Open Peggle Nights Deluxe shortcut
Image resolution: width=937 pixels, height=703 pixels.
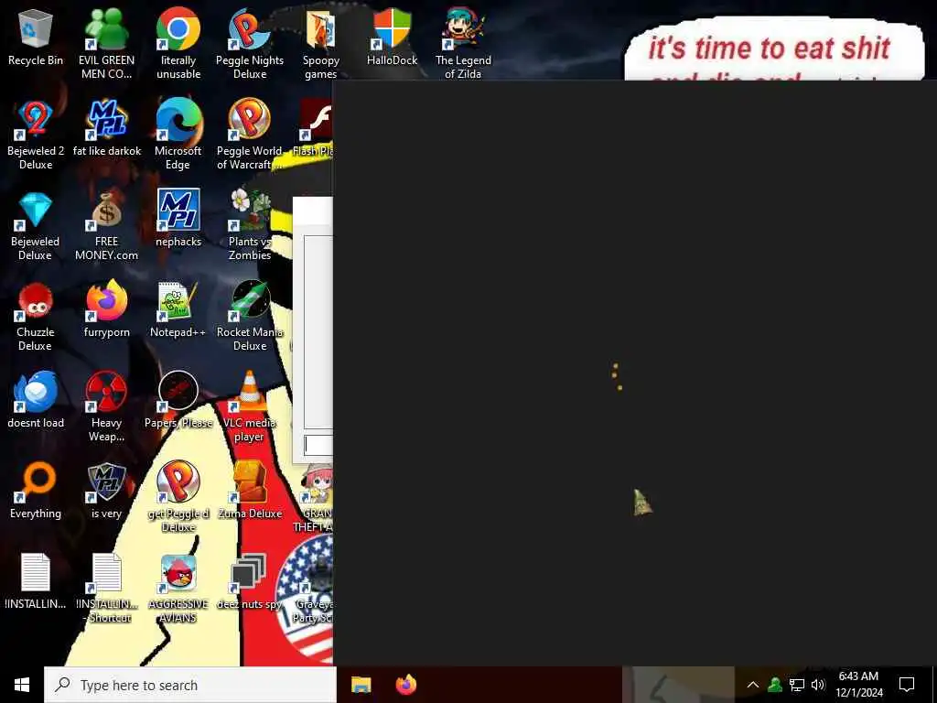click(x=250, y=43)
